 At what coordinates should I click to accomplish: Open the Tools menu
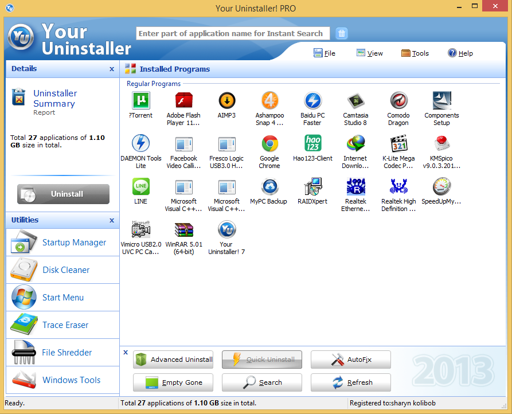415,53
